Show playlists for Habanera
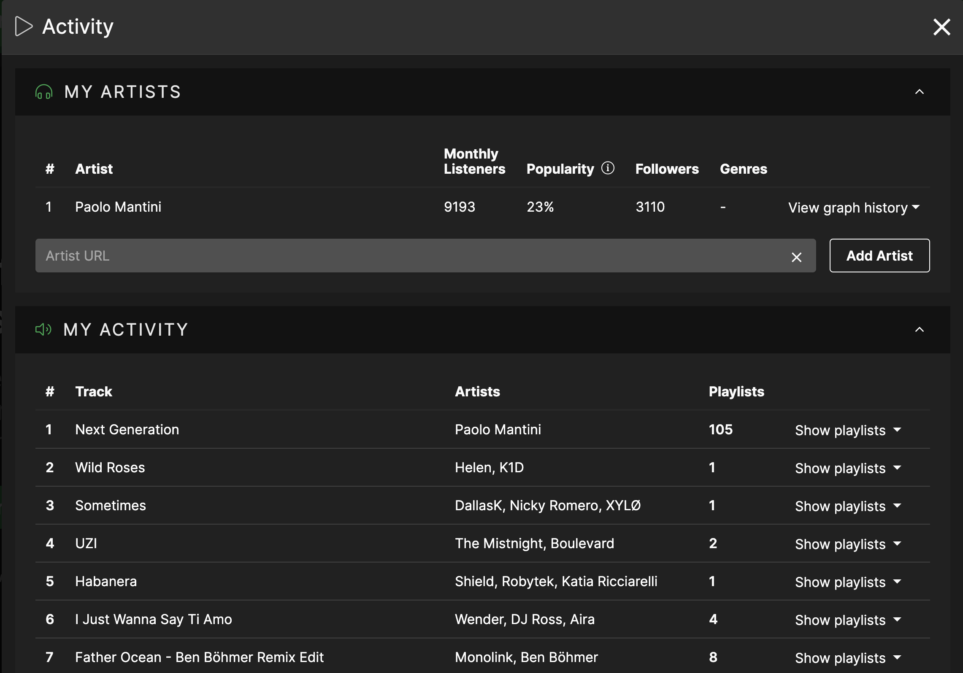Viewport: 963px width, 673px height. (848, 582)
